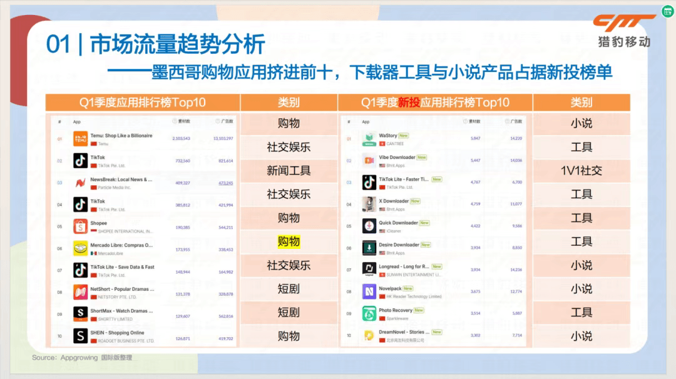The width and height of the screenshot is (676, 379).
Task: Click the WaStory app icon
Action: tap(369, 136)
